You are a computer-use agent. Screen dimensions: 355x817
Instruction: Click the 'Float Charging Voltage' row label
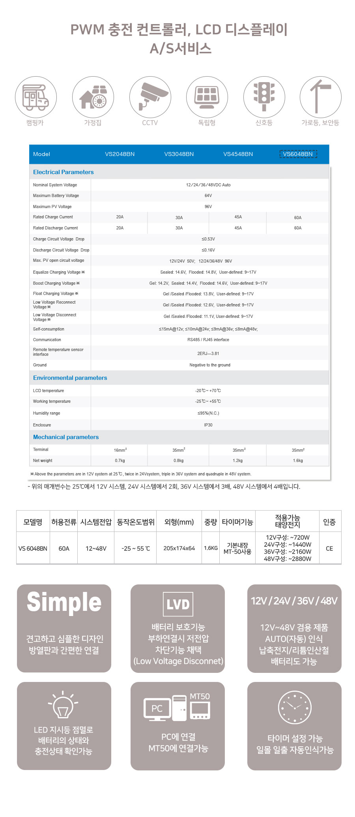56,293
